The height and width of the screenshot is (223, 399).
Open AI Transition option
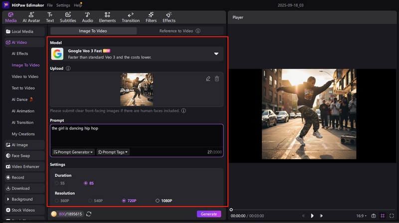(22, 122)
